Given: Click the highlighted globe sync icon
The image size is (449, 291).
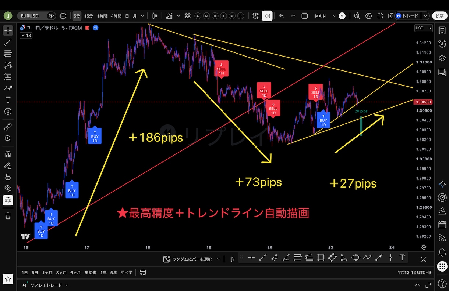Looking at the screenshot, I should click(x=8, y=200).
